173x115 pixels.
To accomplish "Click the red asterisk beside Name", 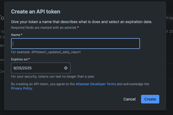I will click(x=21, y=35).
